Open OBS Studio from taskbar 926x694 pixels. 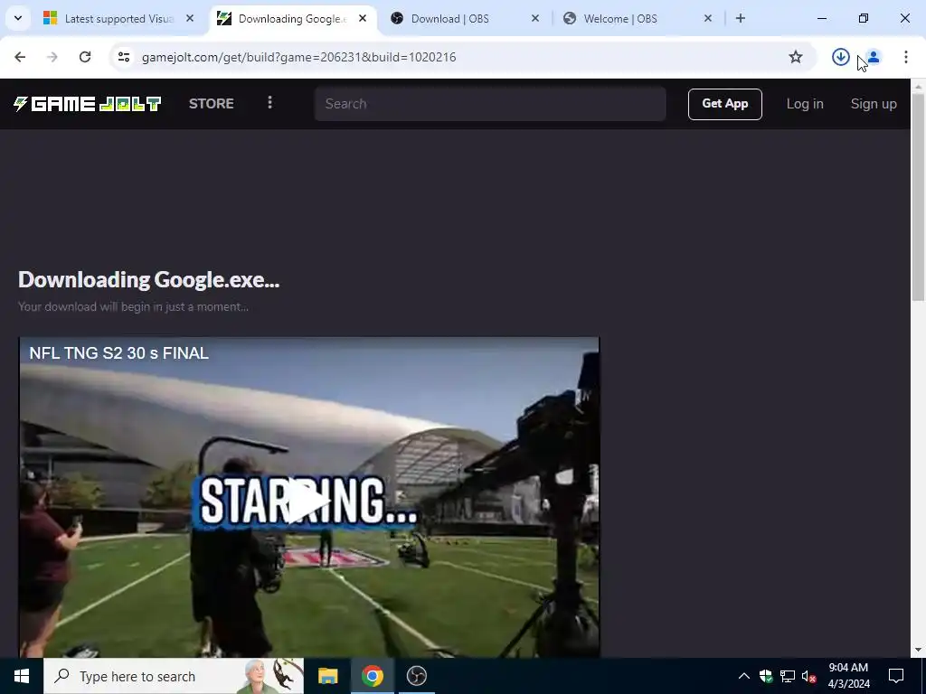point(416,676)
